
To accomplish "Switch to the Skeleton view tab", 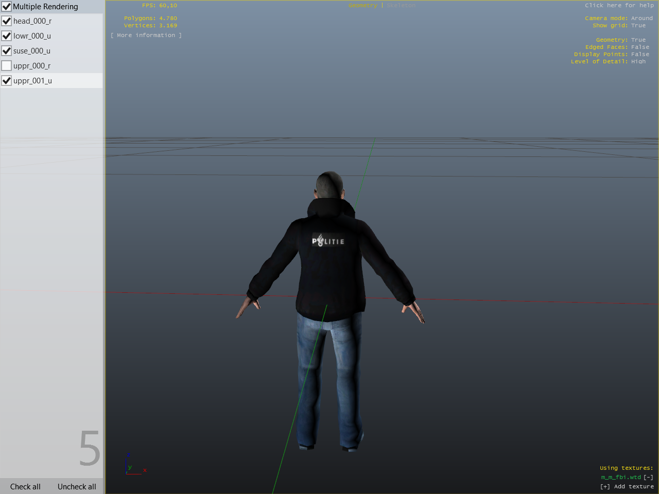I will (401, 6).
